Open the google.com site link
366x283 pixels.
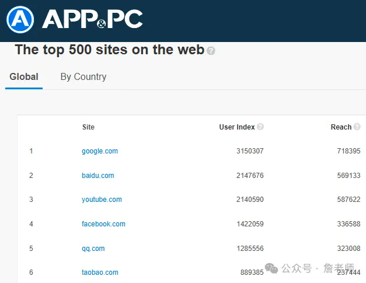coord(100,151)
